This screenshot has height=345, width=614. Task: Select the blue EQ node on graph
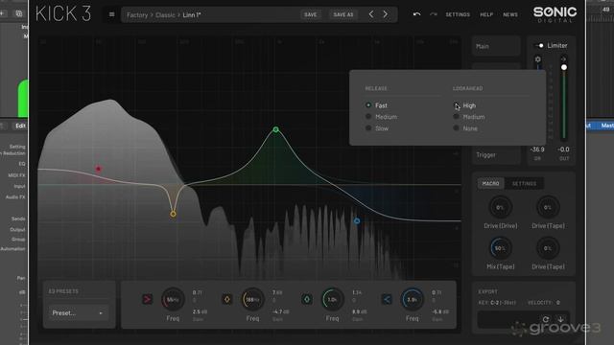pos(357,221)
